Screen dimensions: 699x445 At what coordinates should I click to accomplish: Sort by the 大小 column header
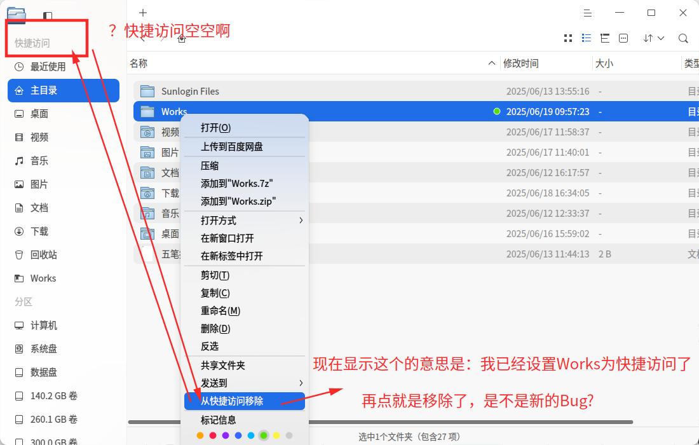[x=604, y=64]
